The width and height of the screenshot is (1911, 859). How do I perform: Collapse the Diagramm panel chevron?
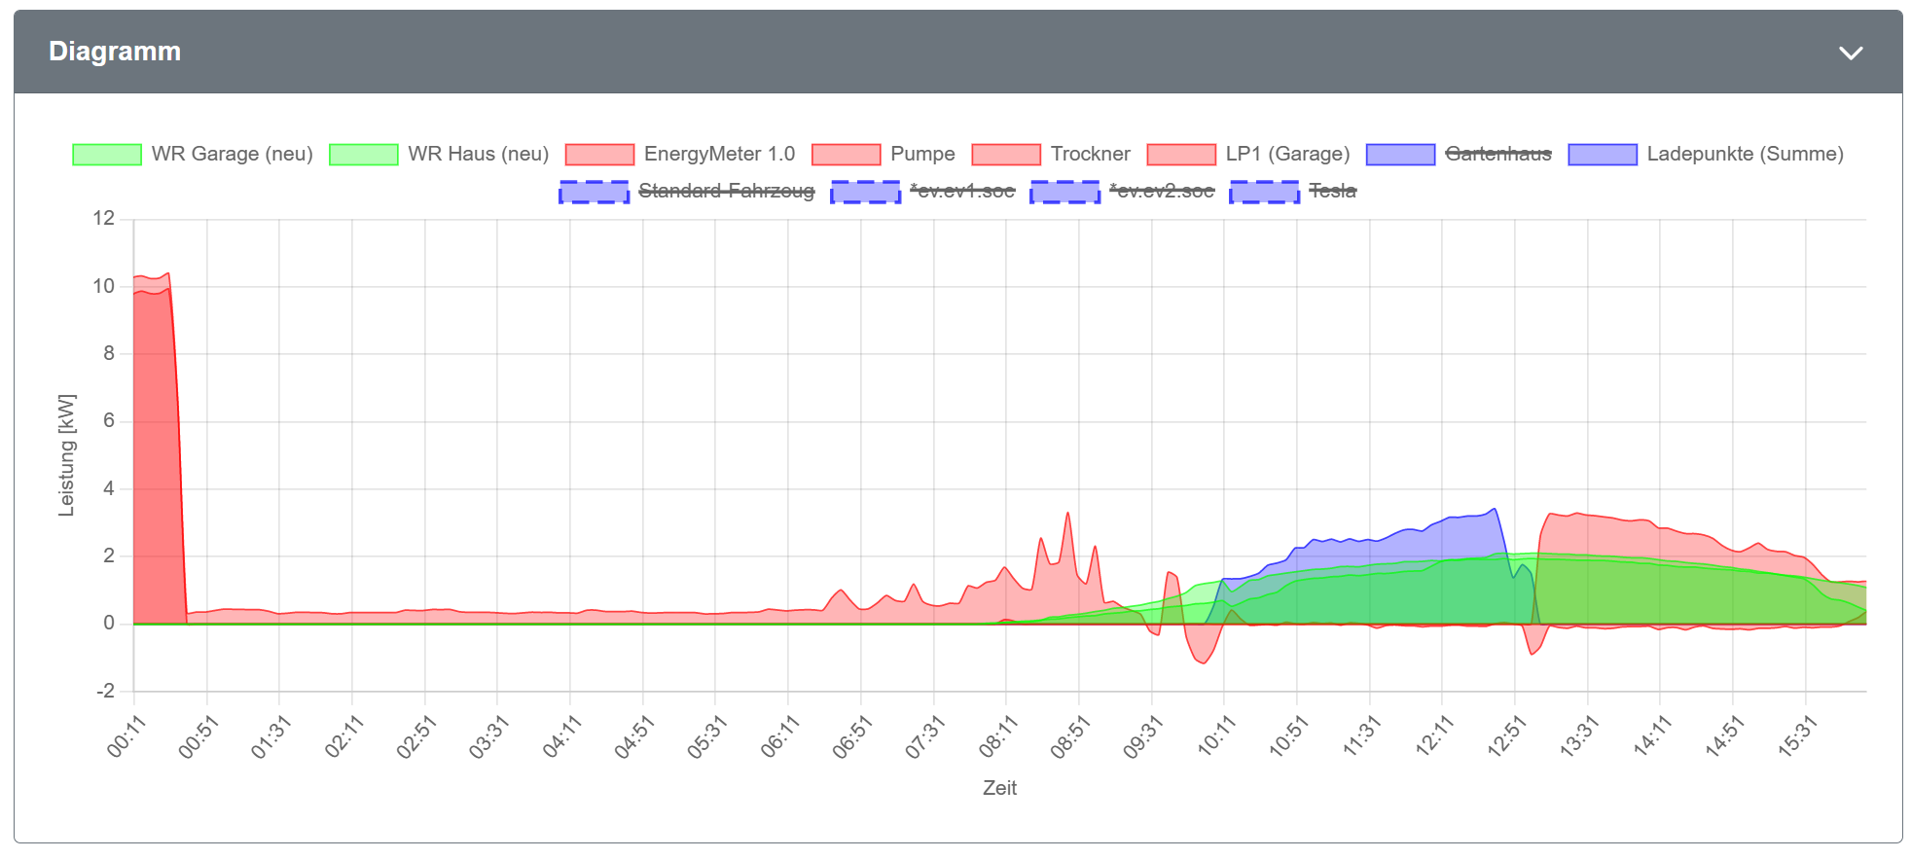(x=1850, y=53)
